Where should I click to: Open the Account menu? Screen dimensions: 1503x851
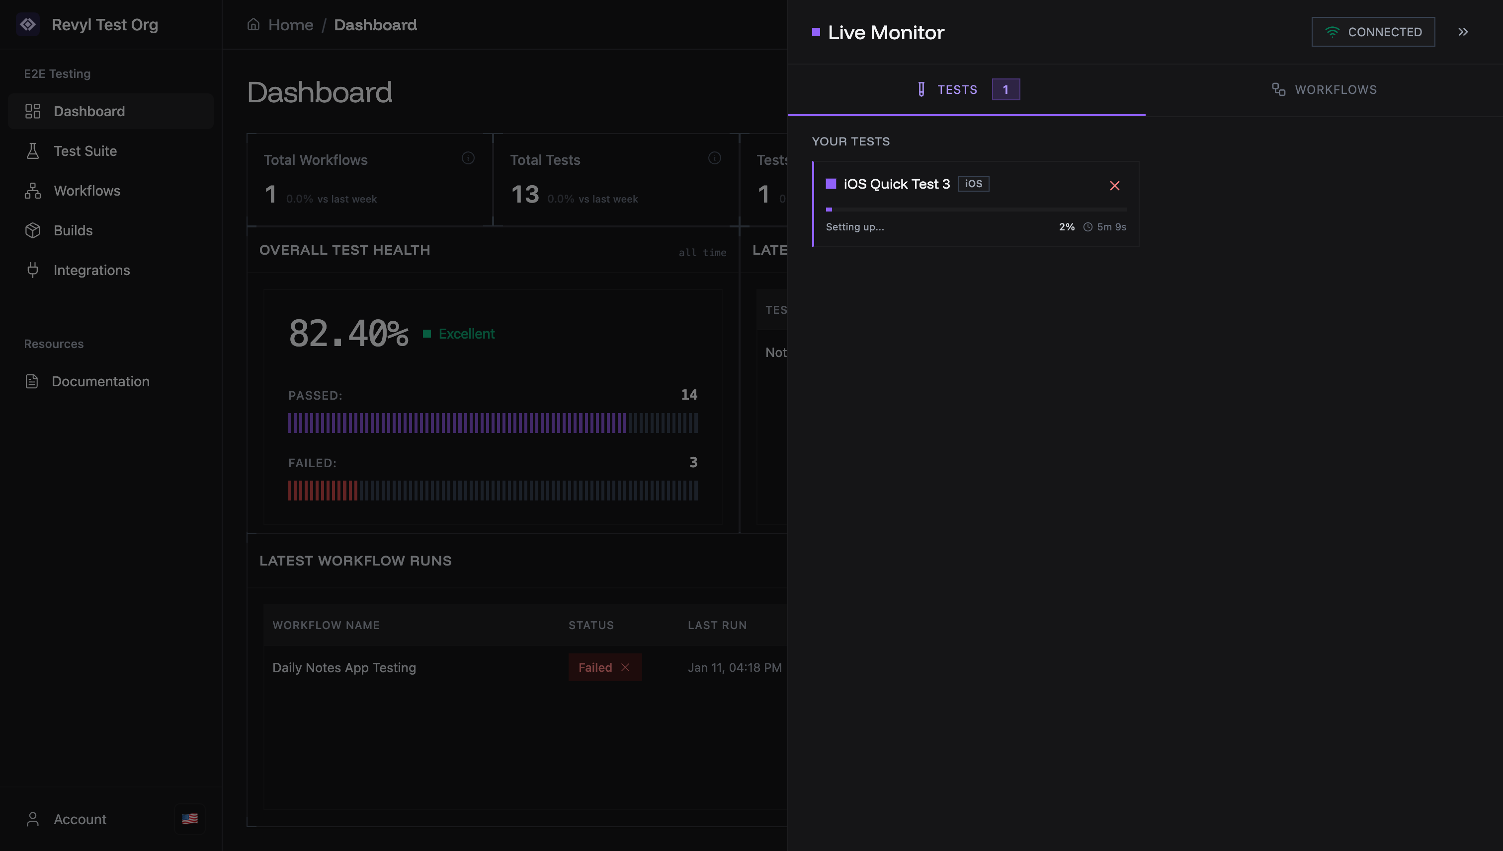[80, 819]
